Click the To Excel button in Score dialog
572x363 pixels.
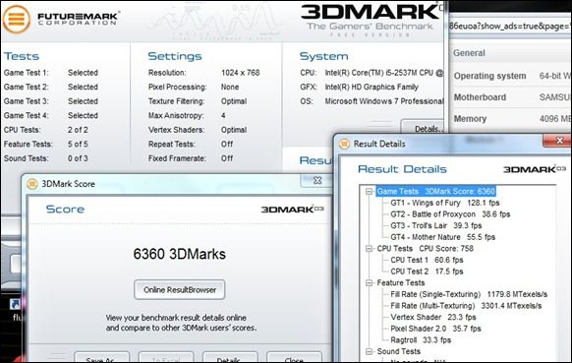(x=166, y=357)
